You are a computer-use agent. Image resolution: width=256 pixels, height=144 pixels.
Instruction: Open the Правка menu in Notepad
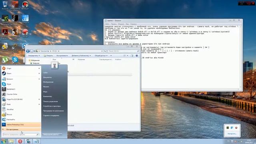tap(114, 24)
